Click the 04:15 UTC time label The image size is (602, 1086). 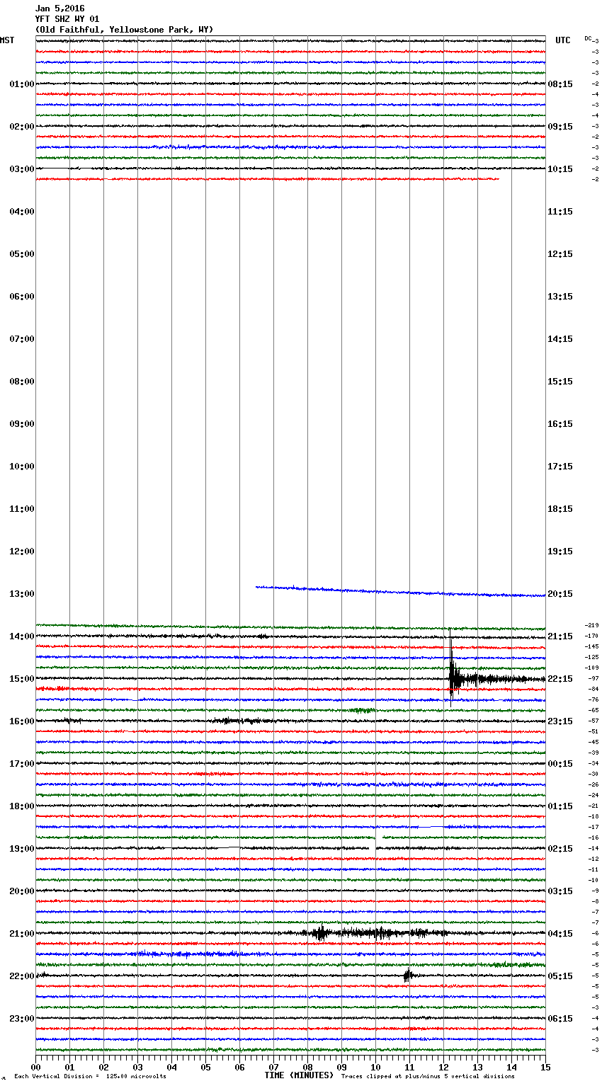560,934
